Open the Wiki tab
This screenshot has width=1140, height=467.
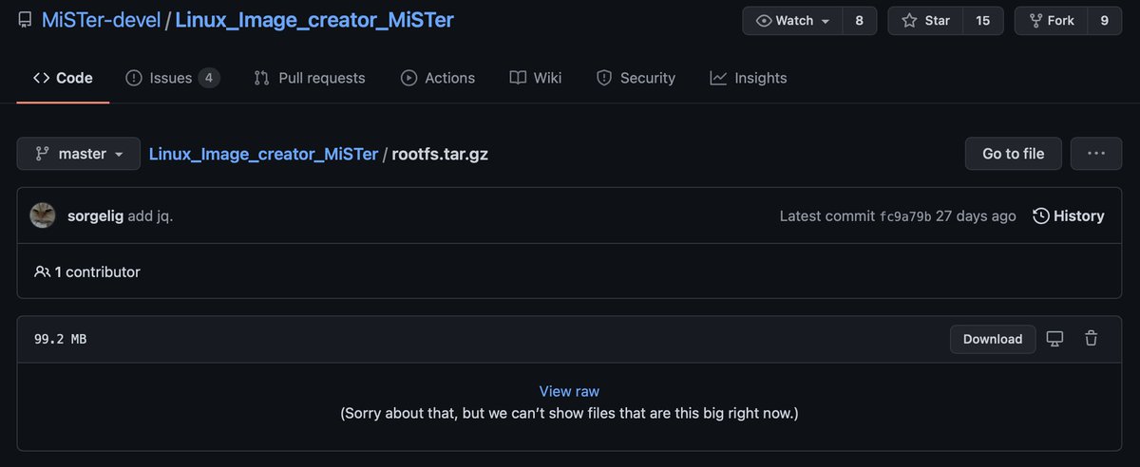coord(536,78)
